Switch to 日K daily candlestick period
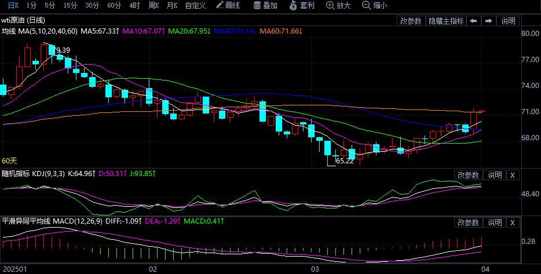Screen dimensions: 541x274 [x=13, y=5]
